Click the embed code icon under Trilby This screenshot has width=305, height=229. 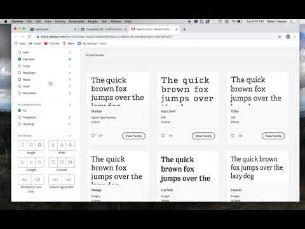point(241,135)
